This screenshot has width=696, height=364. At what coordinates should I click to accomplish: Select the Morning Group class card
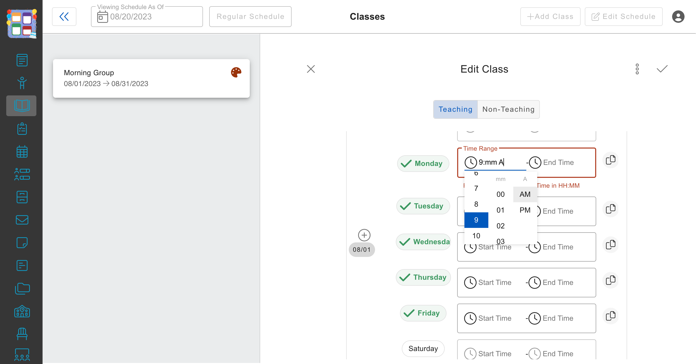151,78
